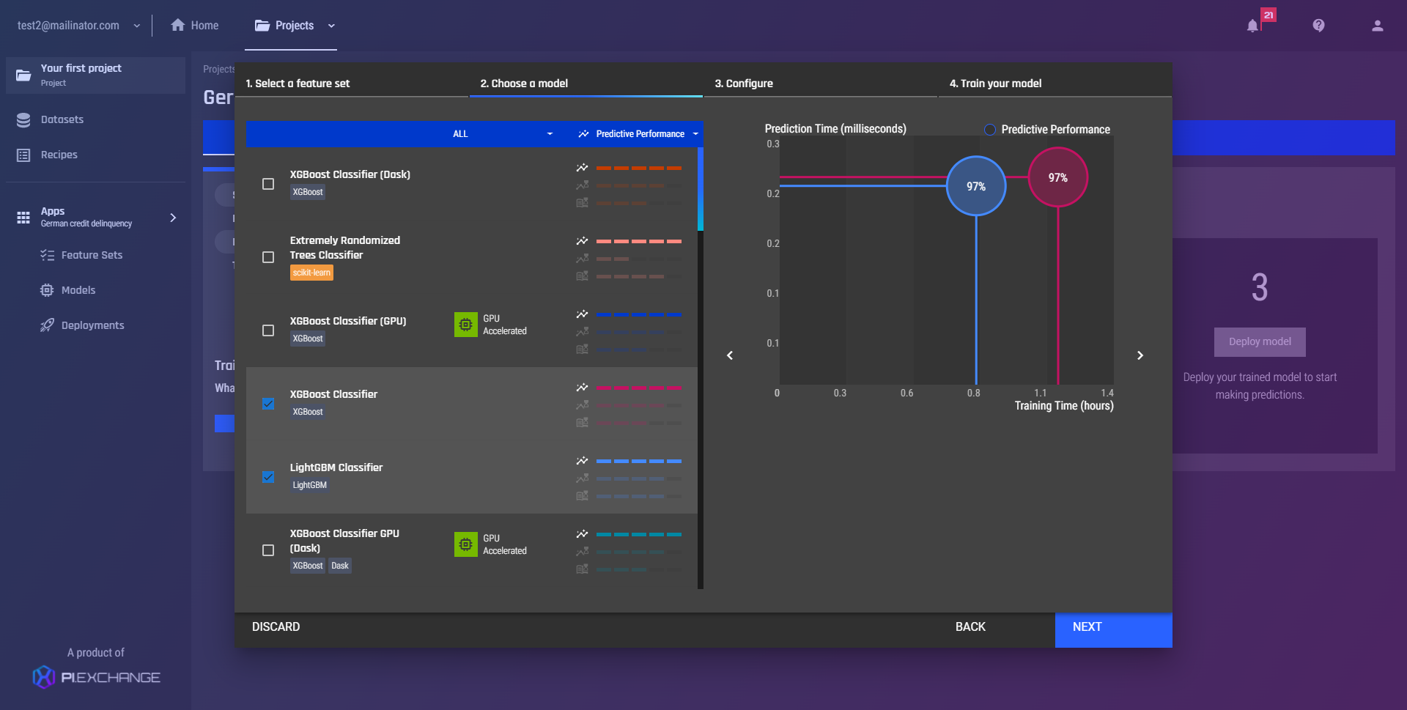Click predictive performance icon on XGBoost Classifier (Dask) row
This screenshot has height=710, width=1407.
582,168
